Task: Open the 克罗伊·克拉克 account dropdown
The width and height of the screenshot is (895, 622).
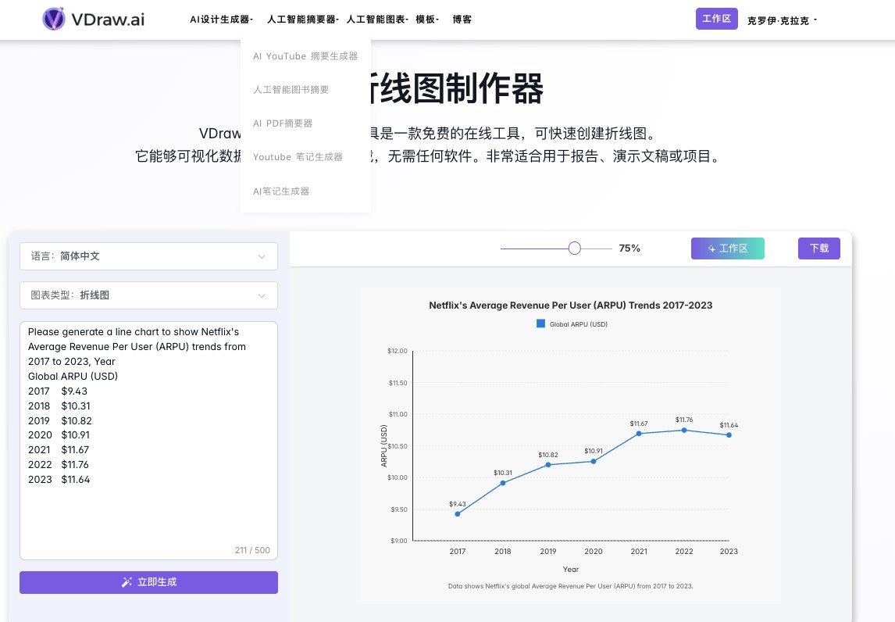Action: click(782, 20)
